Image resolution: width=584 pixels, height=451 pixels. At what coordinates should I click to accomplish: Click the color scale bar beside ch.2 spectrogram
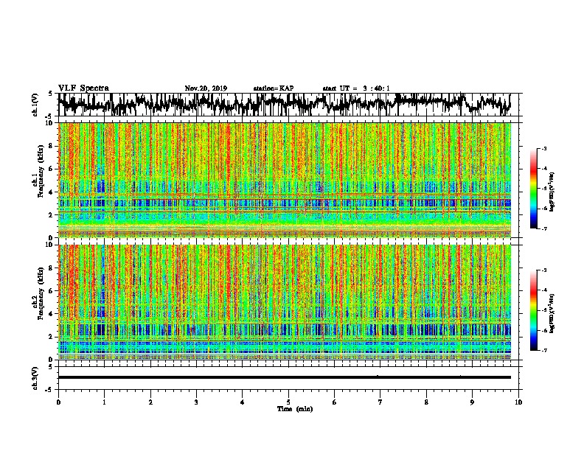click(533, 310)
